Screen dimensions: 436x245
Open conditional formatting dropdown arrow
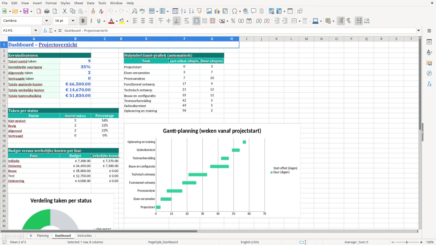(x=333, y=21)
